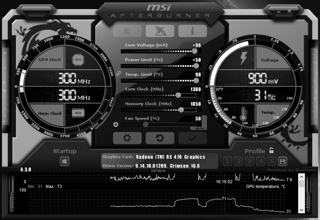Click the Power Limit value +50

coord(197,60)
